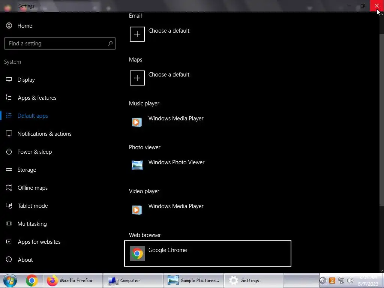Open the Power & sleep page

[x=34, y=152]
